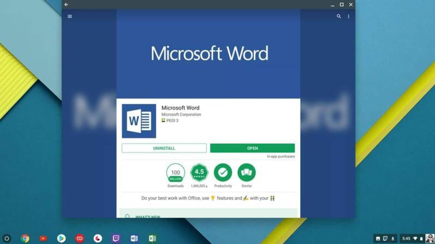Go back with the window back arrow
This screenshot has height=244, width=435.
[66, 5]
